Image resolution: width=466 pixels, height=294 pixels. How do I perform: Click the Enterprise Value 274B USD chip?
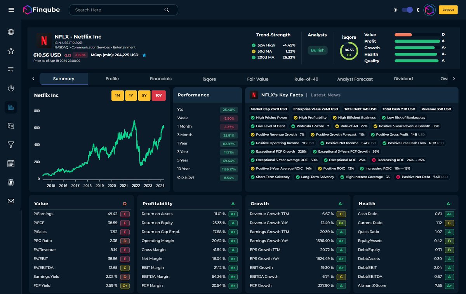316,109
